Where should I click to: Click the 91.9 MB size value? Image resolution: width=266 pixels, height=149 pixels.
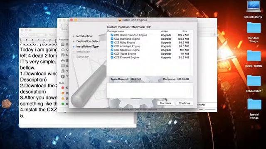(x=184, y=57)
